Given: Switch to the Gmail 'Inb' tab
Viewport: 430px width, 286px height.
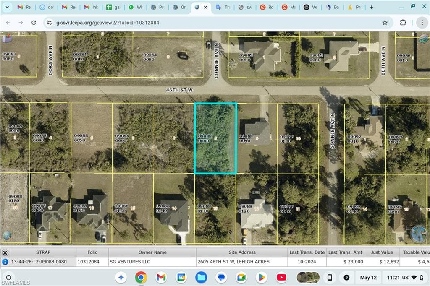Looking at the screenshot, I should 91,8.
